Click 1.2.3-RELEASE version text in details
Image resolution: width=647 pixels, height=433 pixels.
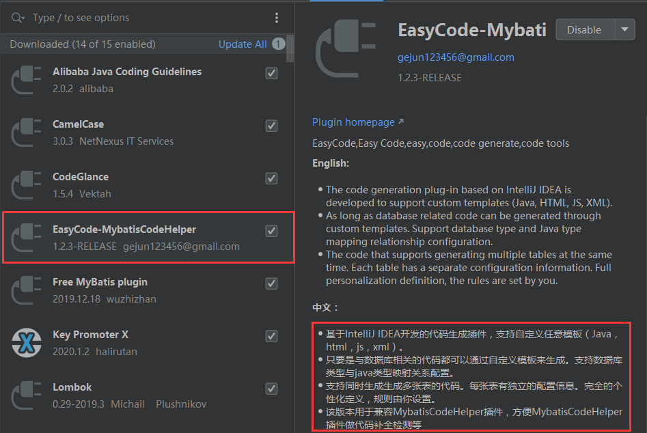[430, 78]
